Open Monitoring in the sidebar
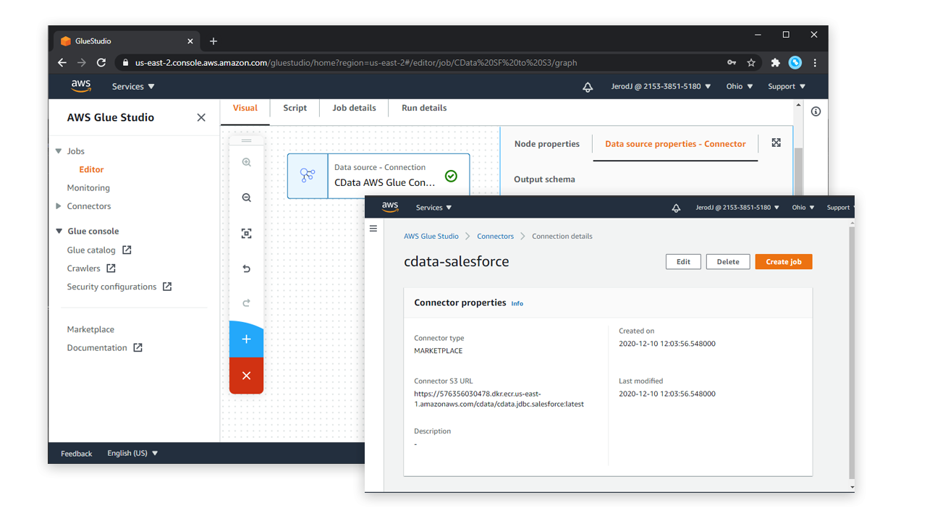The width and height of the screenshot is (927, 521). (88, 187)
